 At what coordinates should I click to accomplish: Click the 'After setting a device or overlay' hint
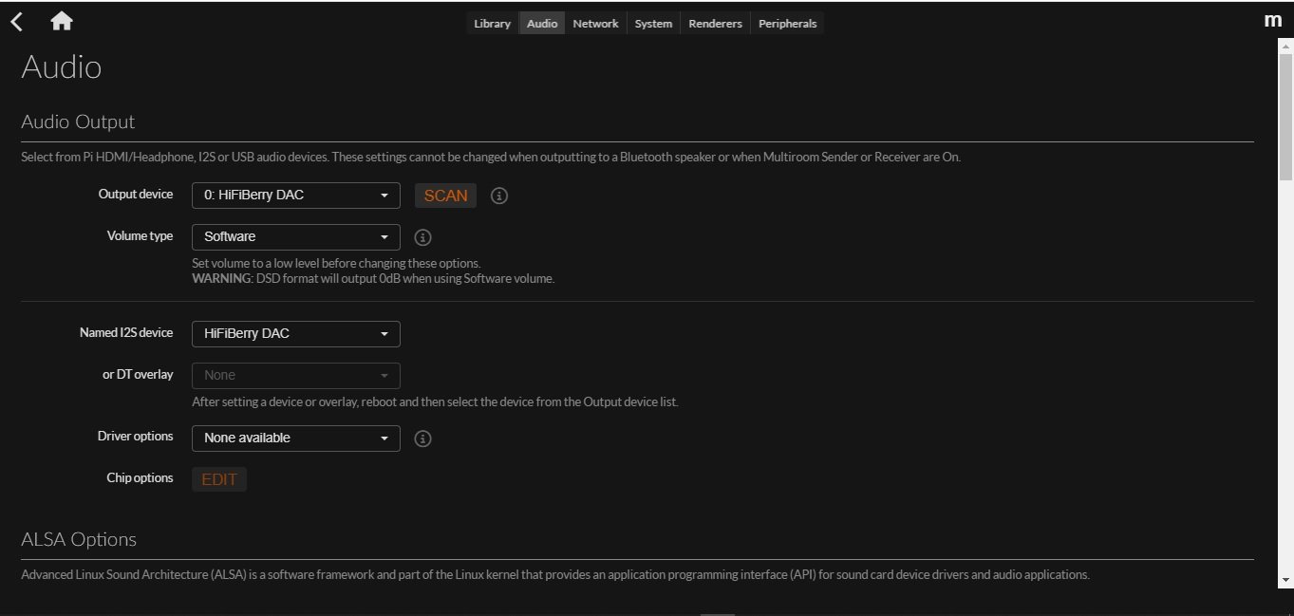pos(435,401)
